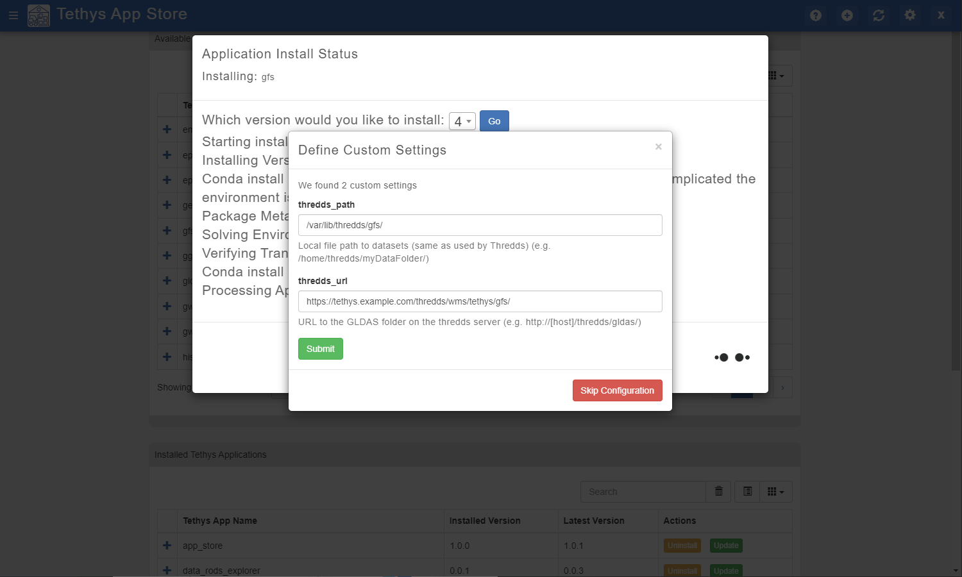Viewport: 962px width, 577px height.
Task: Expand the data_rods_explorer row details
Action: [x=167, y=570]
